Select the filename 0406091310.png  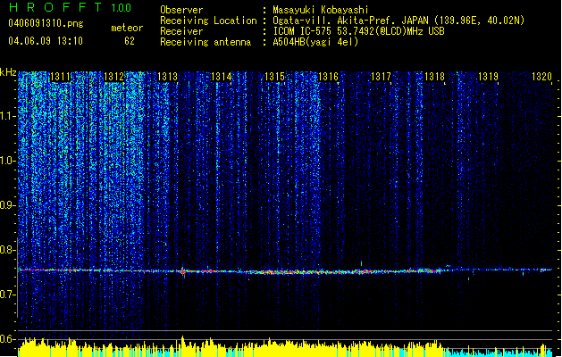pyautogui.click(x=46, y=23)
